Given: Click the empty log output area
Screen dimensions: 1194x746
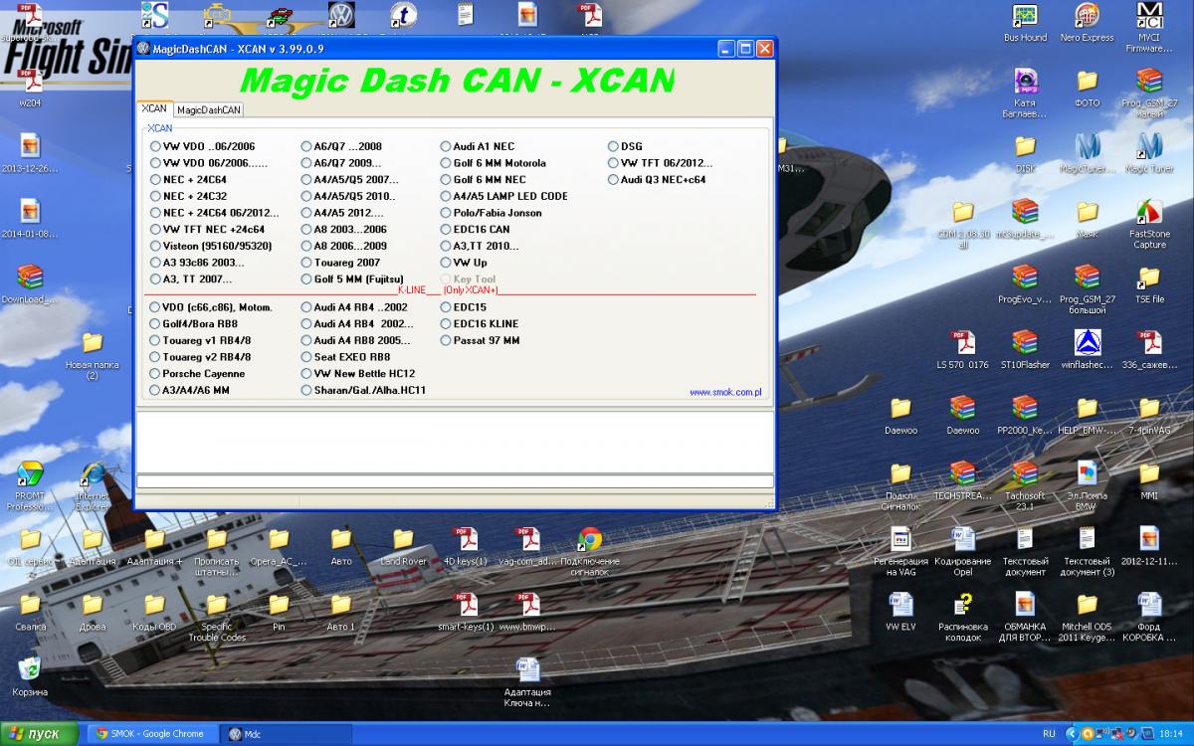Looking at the screenshot, I should 455,441.
